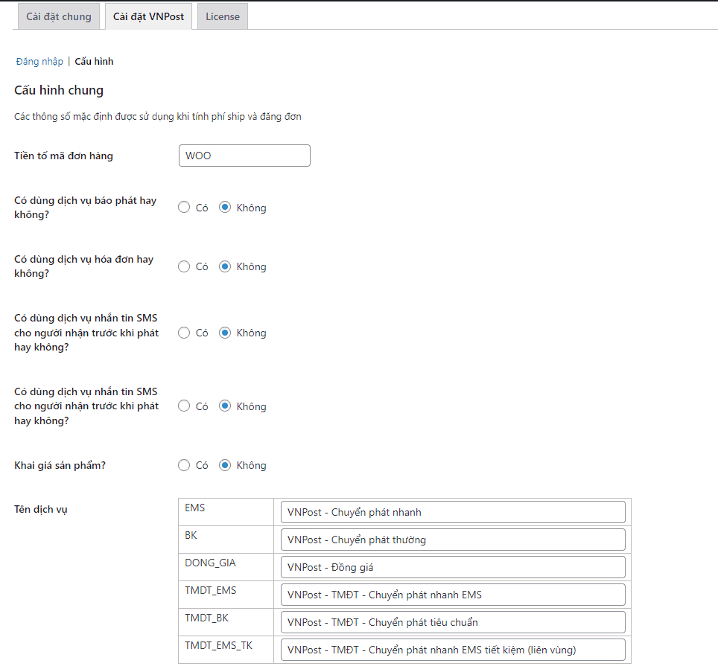Click the BK service code cell
The image size is (718, 672).
click(x=226, y=540)
